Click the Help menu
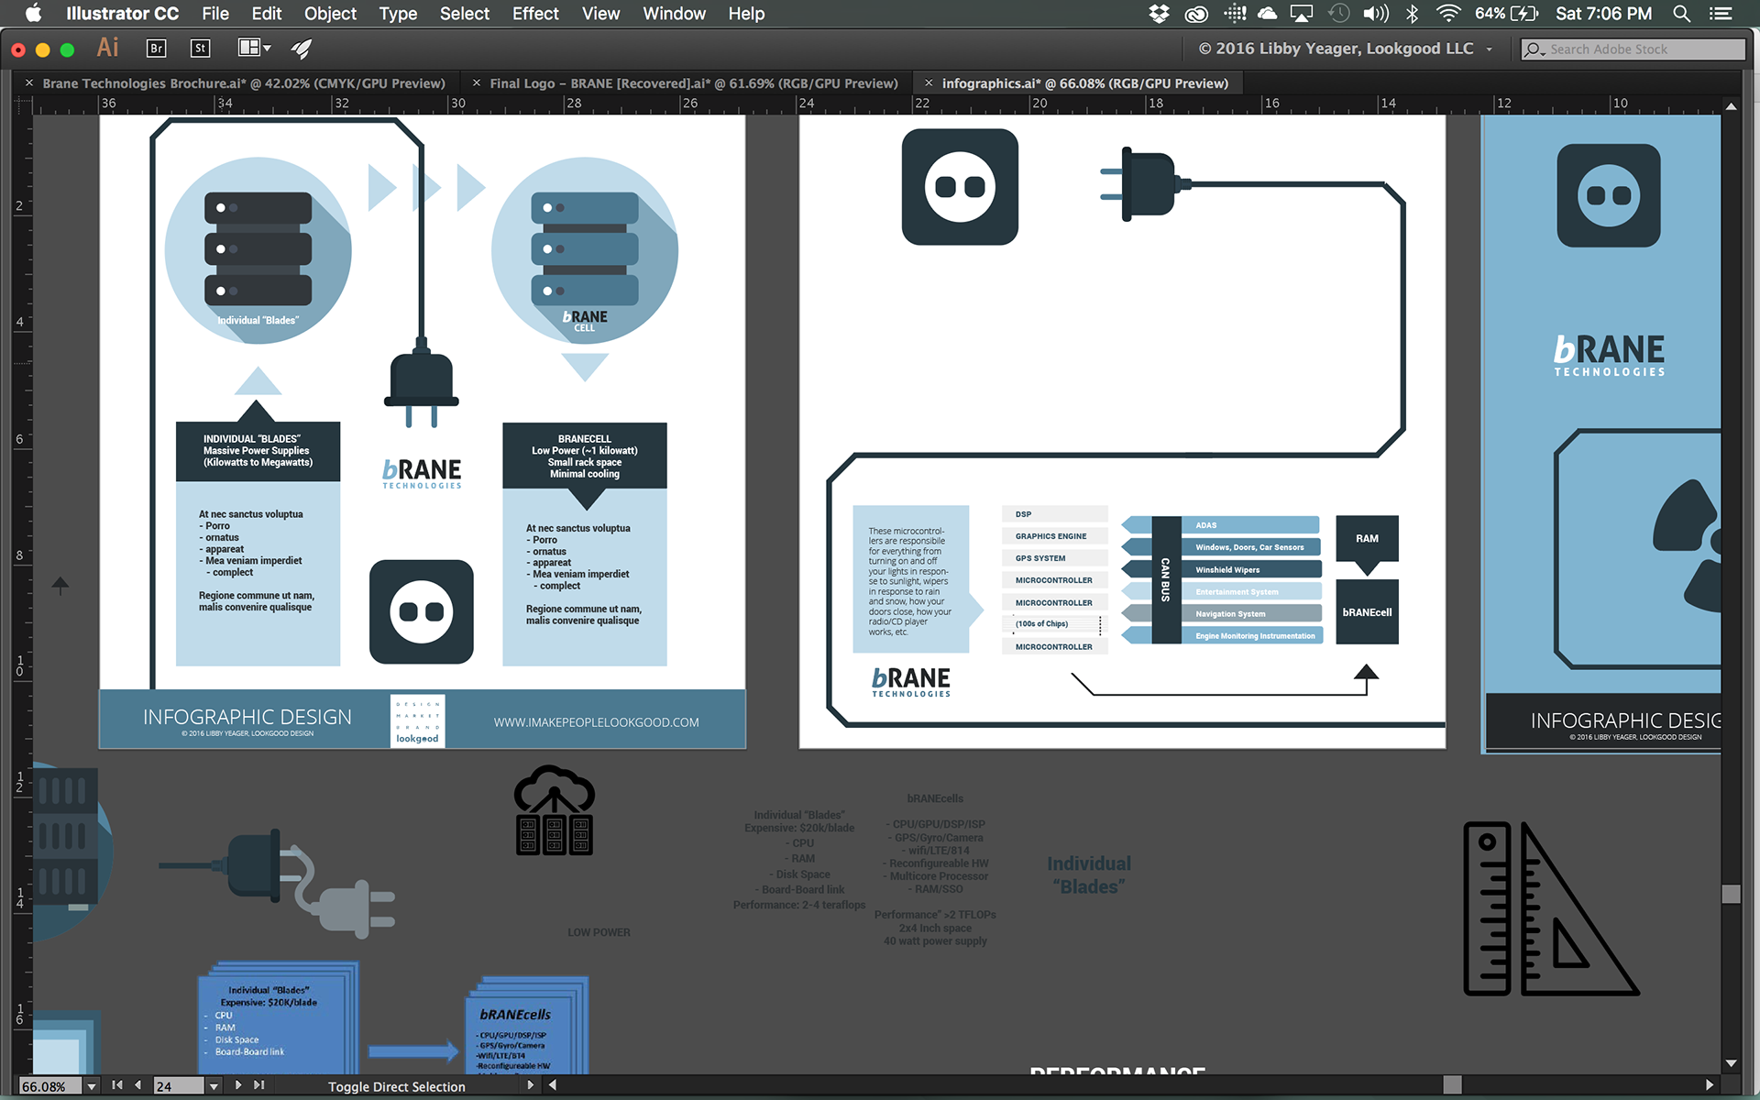Screen dimensions: 1760x1100 (x=746, y=14)
